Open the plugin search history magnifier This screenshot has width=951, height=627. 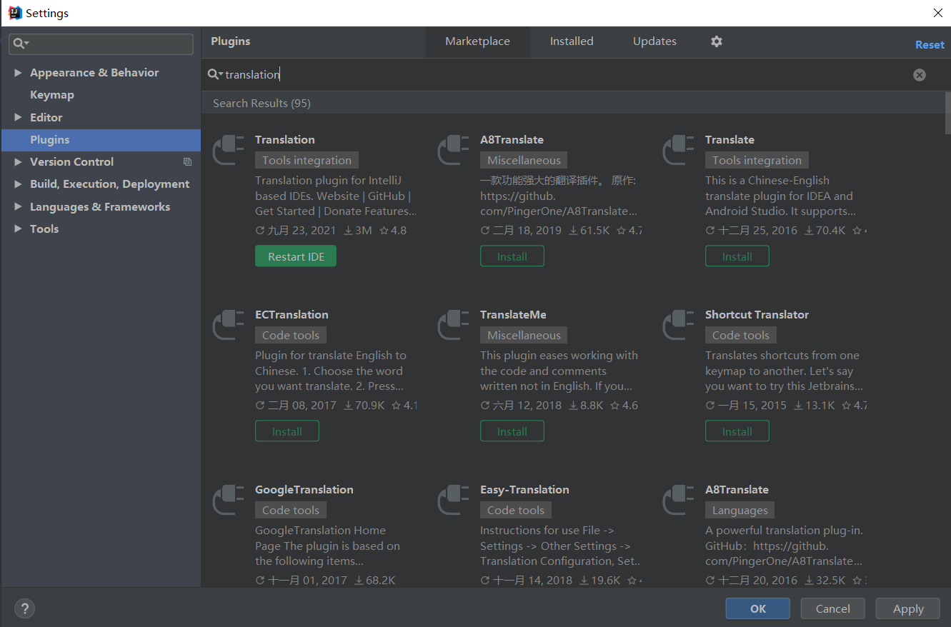tap(215, 74)
